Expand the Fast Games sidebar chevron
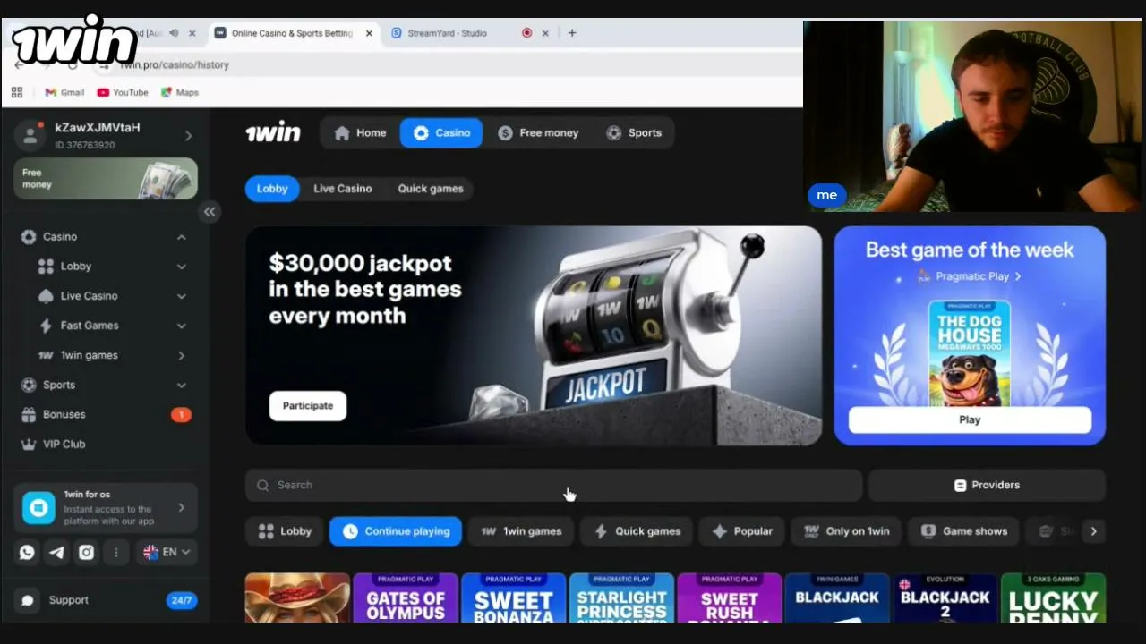The image size is (1146, 644). (182, 326)
